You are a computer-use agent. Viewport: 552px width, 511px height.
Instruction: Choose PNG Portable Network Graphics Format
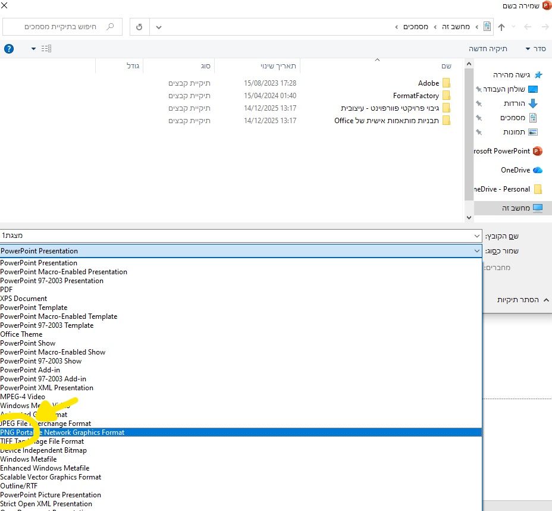(62, 432)
